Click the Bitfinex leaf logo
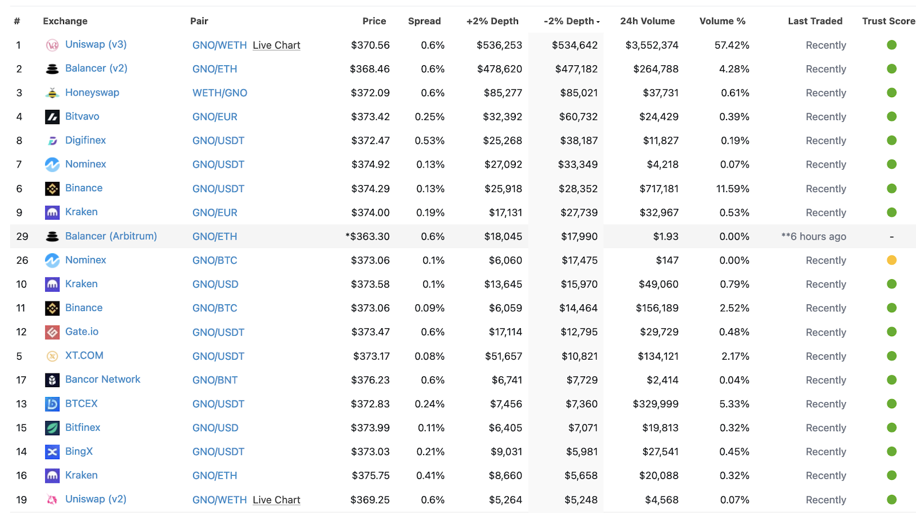Image resolution: width=916 pixels, height=513 pixels. point(52,428)
